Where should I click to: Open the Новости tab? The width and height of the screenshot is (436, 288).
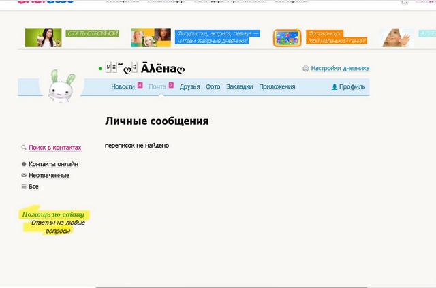pos(123,86)
